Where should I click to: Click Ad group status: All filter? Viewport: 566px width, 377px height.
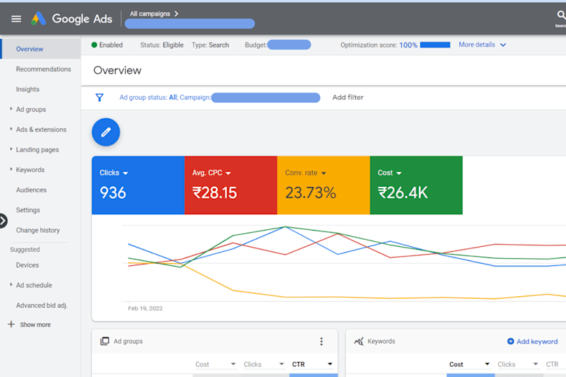click(149, 98)
